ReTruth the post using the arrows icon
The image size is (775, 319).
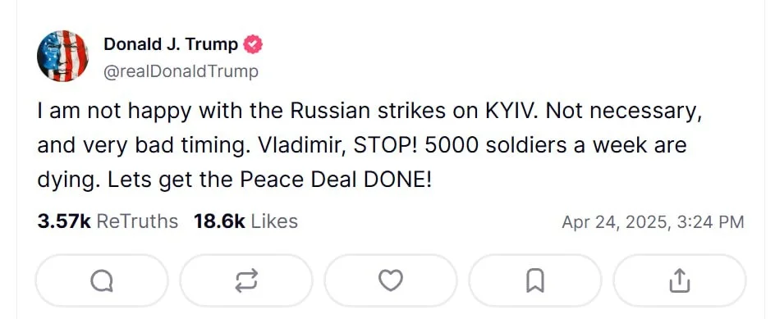(x=246, y=281)
